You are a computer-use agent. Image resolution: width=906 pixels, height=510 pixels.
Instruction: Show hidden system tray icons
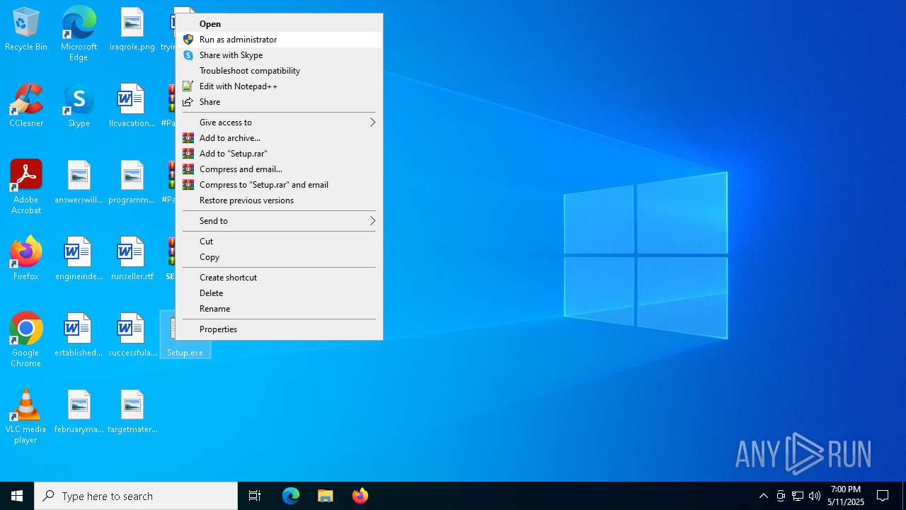(x=763, y=496)
